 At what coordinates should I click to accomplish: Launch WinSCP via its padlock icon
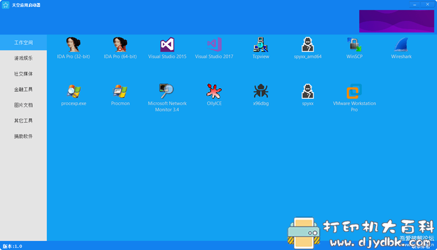coord(354,45)
